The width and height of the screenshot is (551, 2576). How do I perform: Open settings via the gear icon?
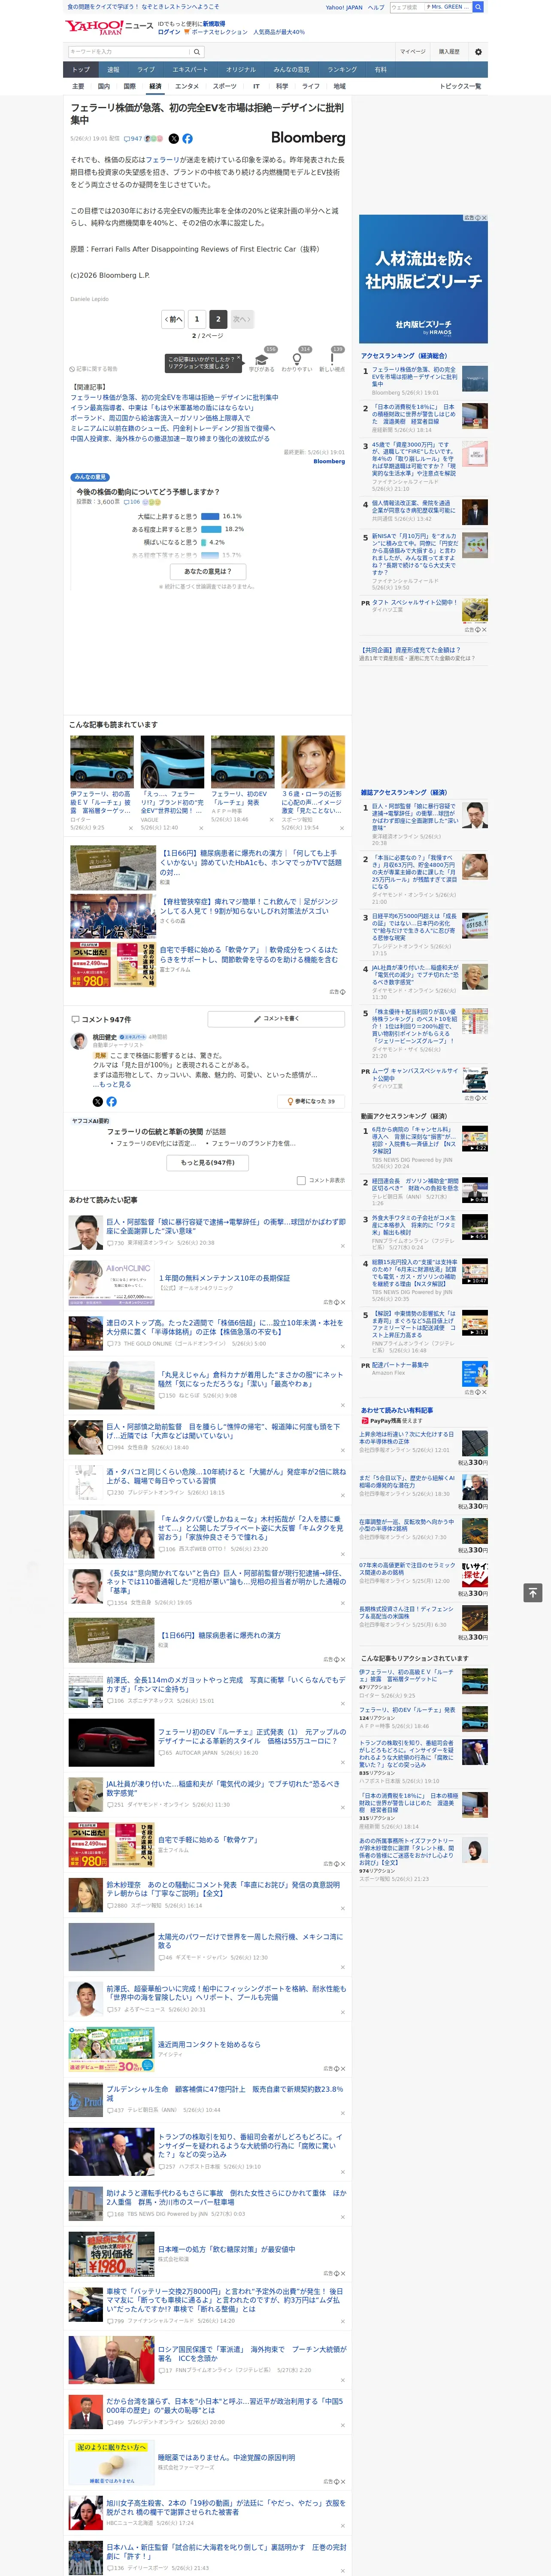point(478,52)
